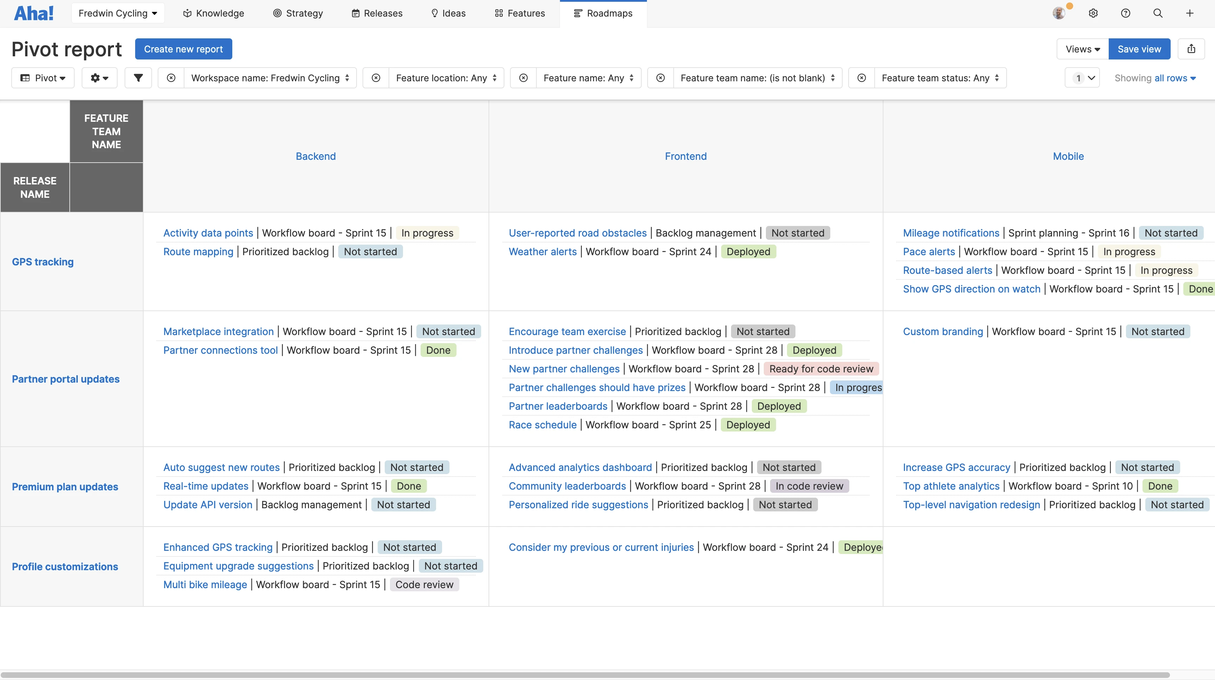Open the Fredwin Cycling workspace dropdown

click(118, 13)
